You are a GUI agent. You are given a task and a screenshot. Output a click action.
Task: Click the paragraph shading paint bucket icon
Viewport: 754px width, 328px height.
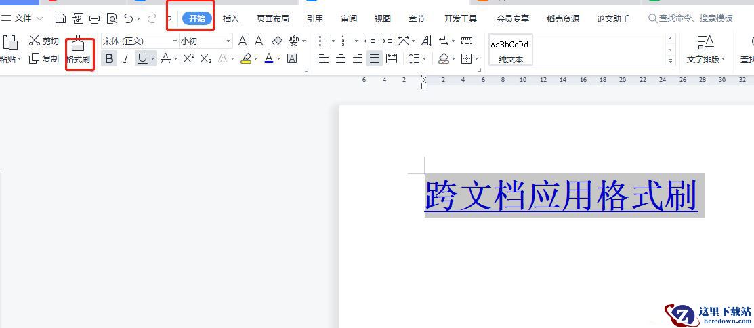point(444,59)
